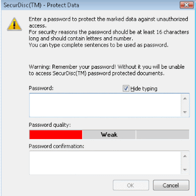Click the SecurDisc(TM) - Protect Data title bar
Viewport: 196px width, 196px height.
pos(90,5)
